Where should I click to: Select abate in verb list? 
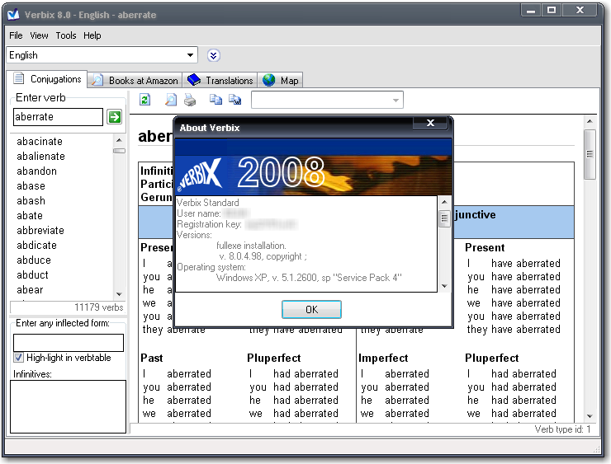click(30, 215)
